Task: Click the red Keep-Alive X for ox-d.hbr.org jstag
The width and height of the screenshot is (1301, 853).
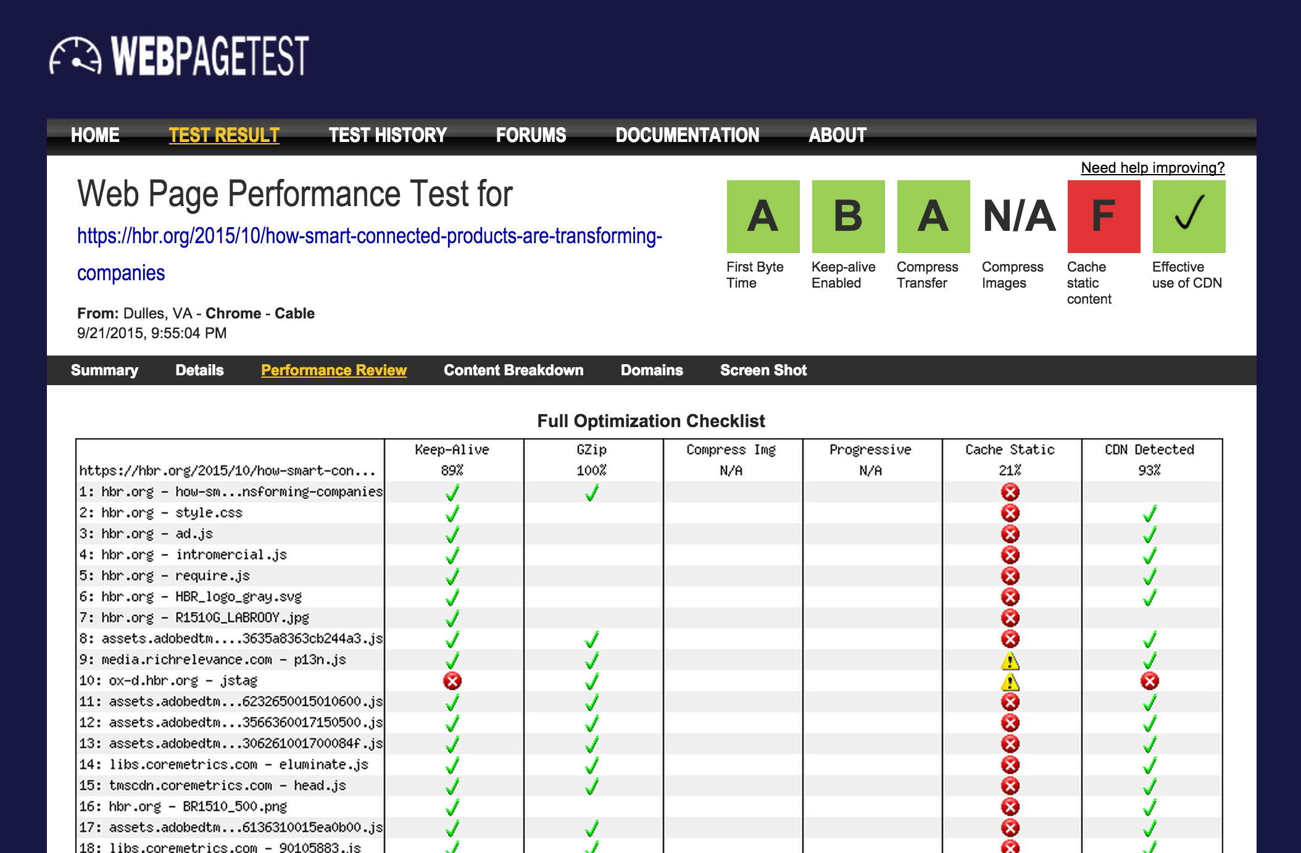Action: [452, 681]
